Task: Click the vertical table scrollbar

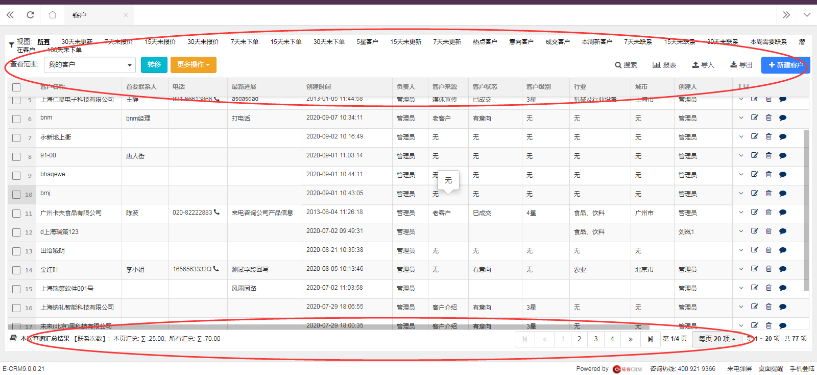Action: pos(806,210)
